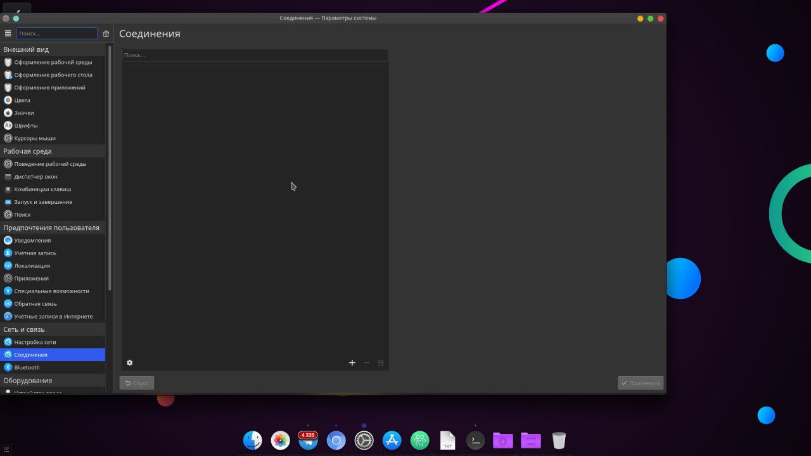Add a new connection with the plus button
Image resolution: width=811 pixels, height=456 pixels.
[352, 363]
